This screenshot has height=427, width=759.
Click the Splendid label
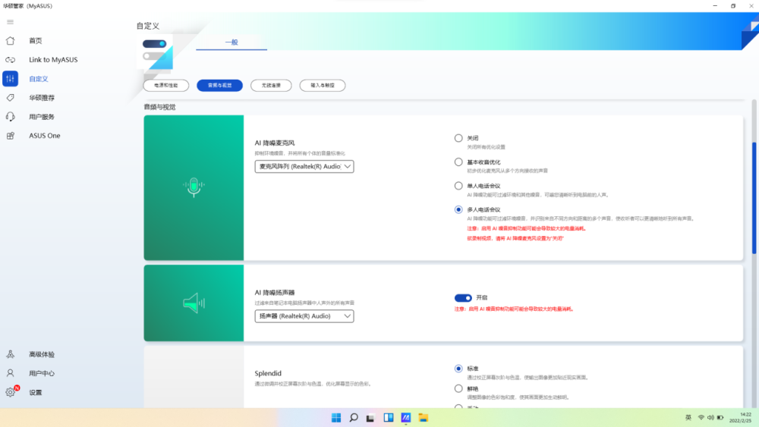point(268,373)
